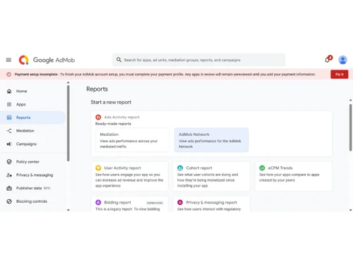Select Reports in the sidebar

tap(33, 118)
